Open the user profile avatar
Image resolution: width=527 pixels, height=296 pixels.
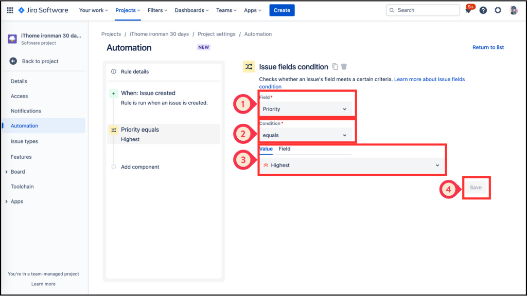pyautogui.click(x=513, y=10)
